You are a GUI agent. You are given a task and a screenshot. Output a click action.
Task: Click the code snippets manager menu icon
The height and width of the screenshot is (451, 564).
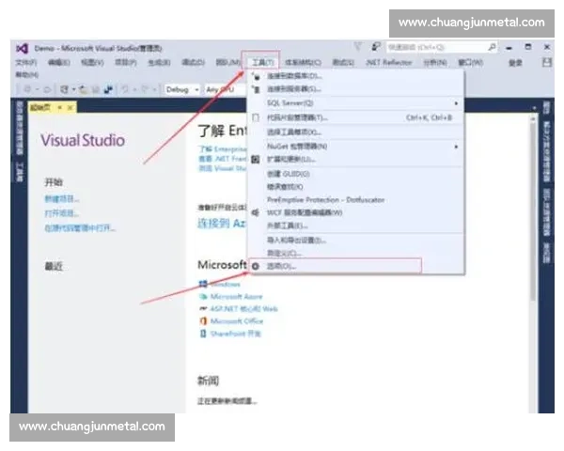click(256, 117)
